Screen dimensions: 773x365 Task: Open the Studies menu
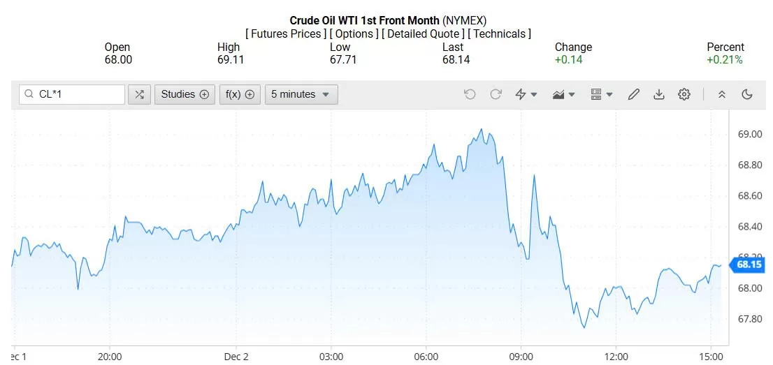[x=185, y=94]
